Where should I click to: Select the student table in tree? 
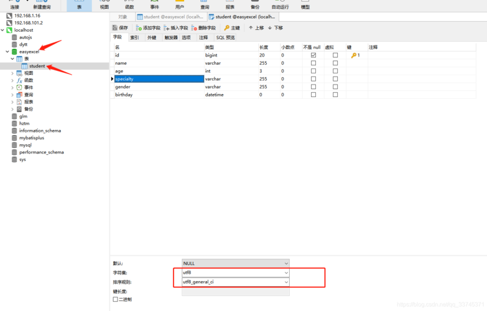point(37,66)
